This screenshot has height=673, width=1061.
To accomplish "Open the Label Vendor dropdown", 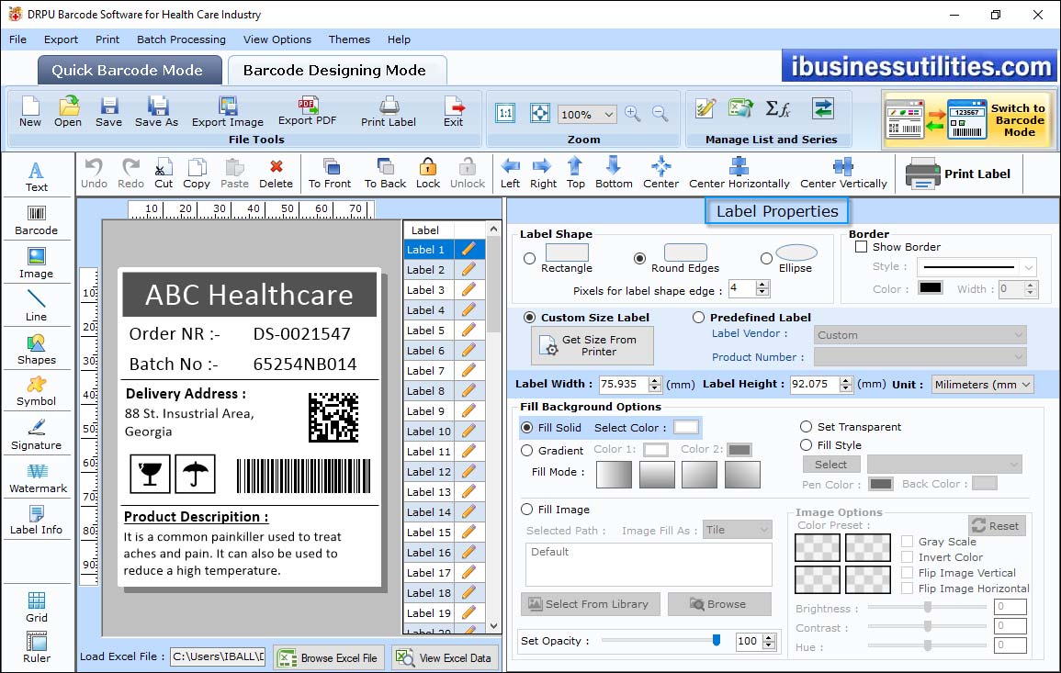I will click(920, 335).
